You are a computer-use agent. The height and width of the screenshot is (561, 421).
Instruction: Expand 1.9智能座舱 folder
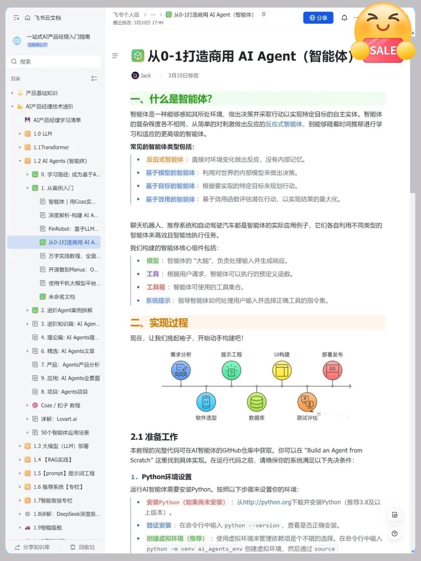[x=20, y=528]
